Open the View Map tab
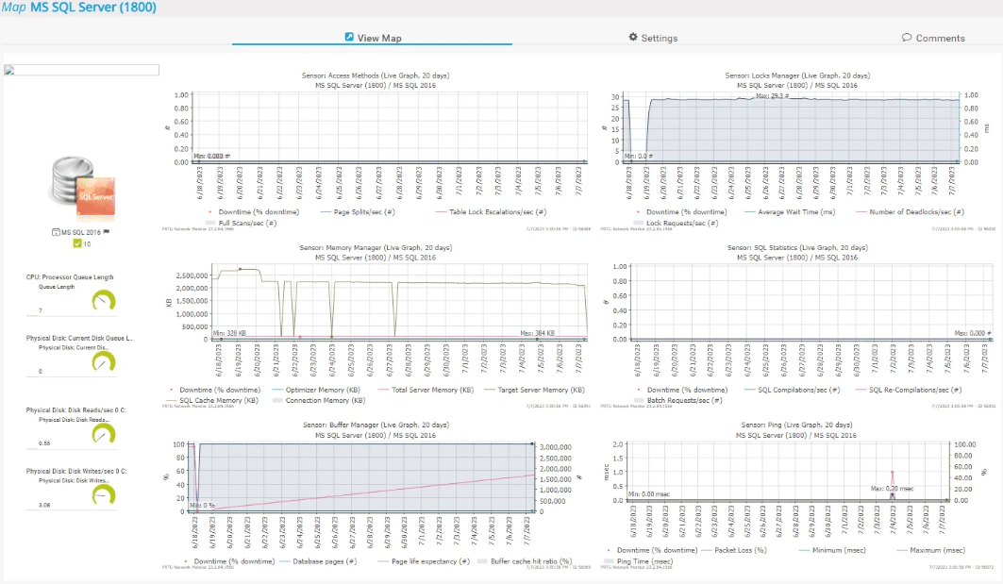This screenshot has height=584, width=1003. point(373,37)
